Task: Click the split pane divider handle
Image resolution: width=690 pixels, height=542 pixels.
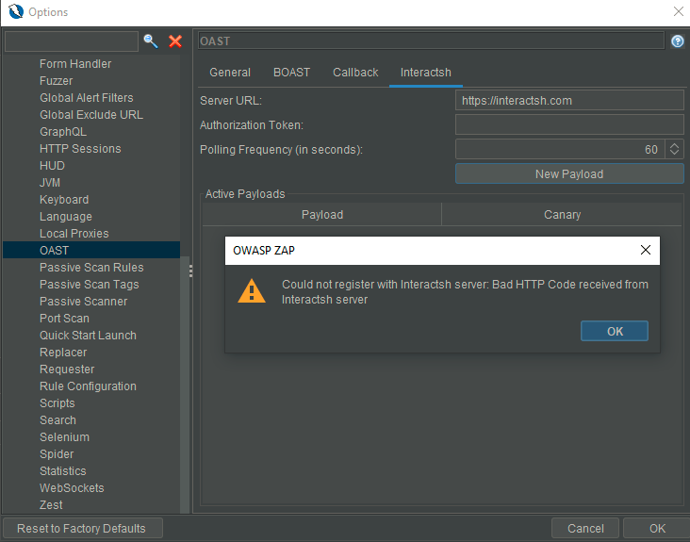Action: coord(191,271)
